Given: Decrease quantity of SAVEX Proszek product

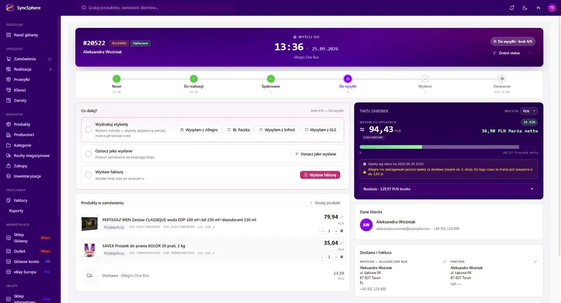Looking at the screenshot, I should pos(322,257).
